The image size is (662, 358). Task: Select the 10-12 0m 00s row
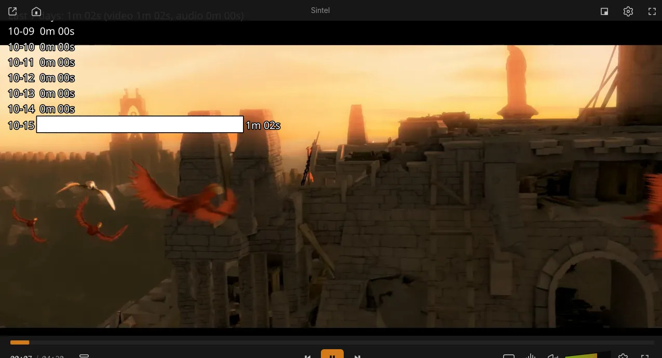pyautogui.click(x=42, y=78)
